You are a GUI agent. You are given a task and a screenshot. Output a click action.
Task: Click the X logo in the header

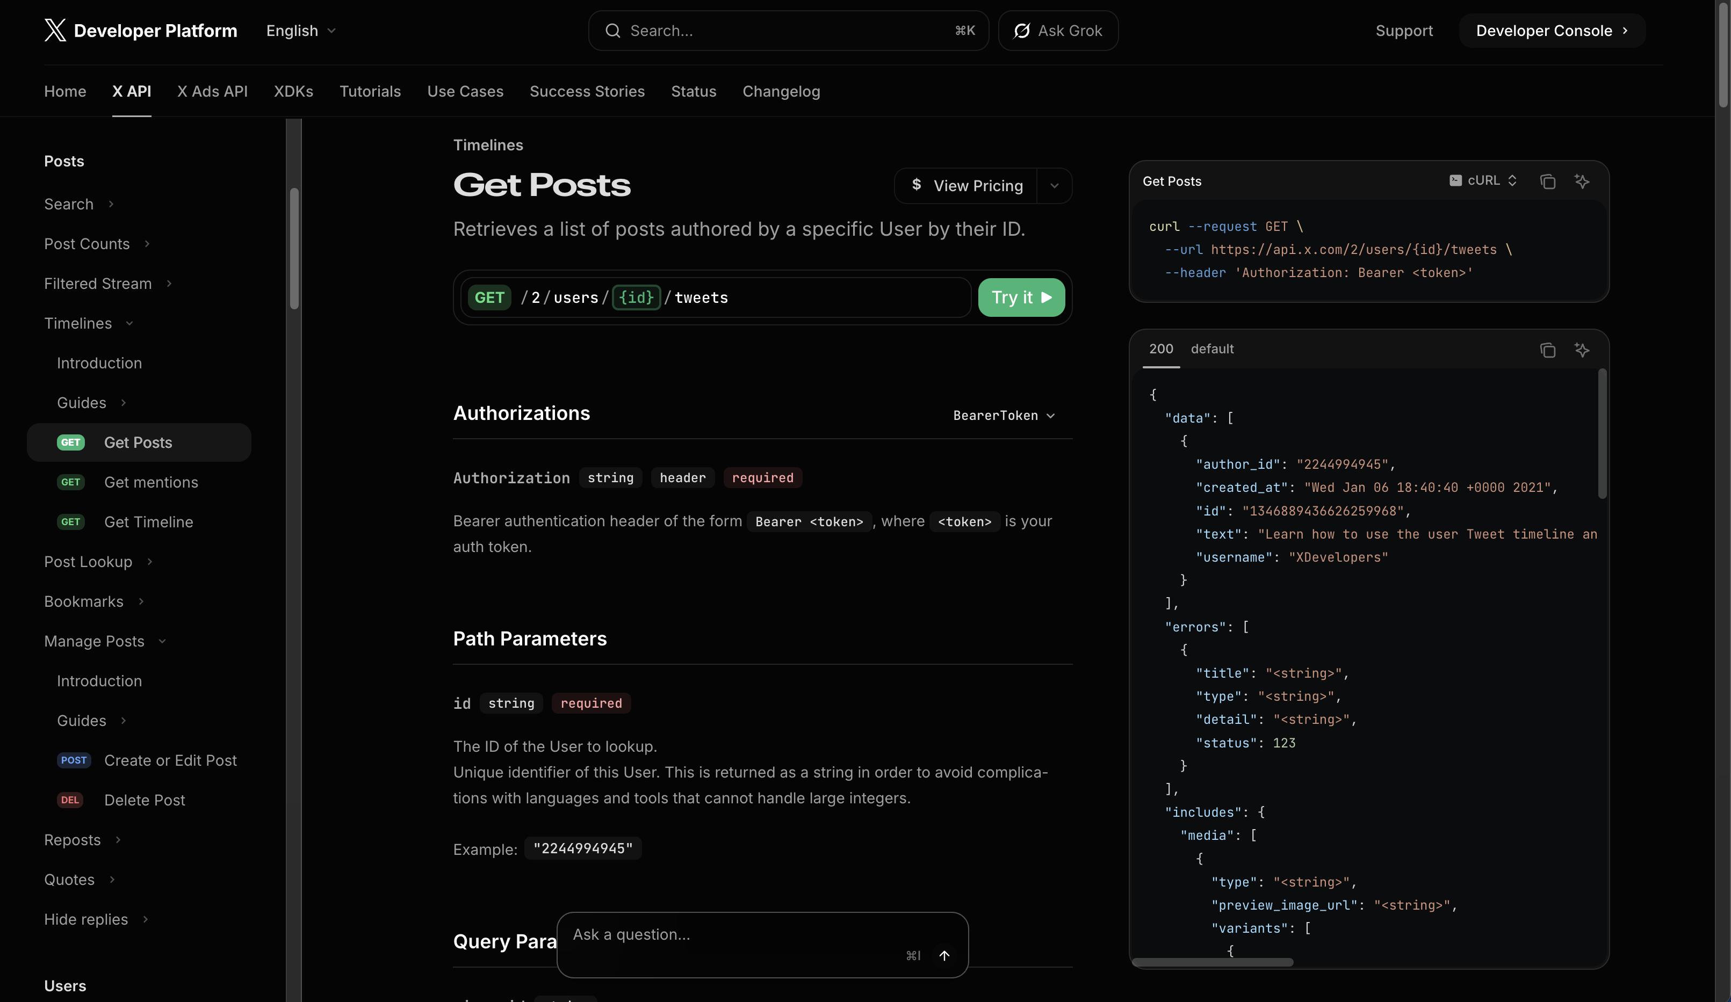point(55,30)
